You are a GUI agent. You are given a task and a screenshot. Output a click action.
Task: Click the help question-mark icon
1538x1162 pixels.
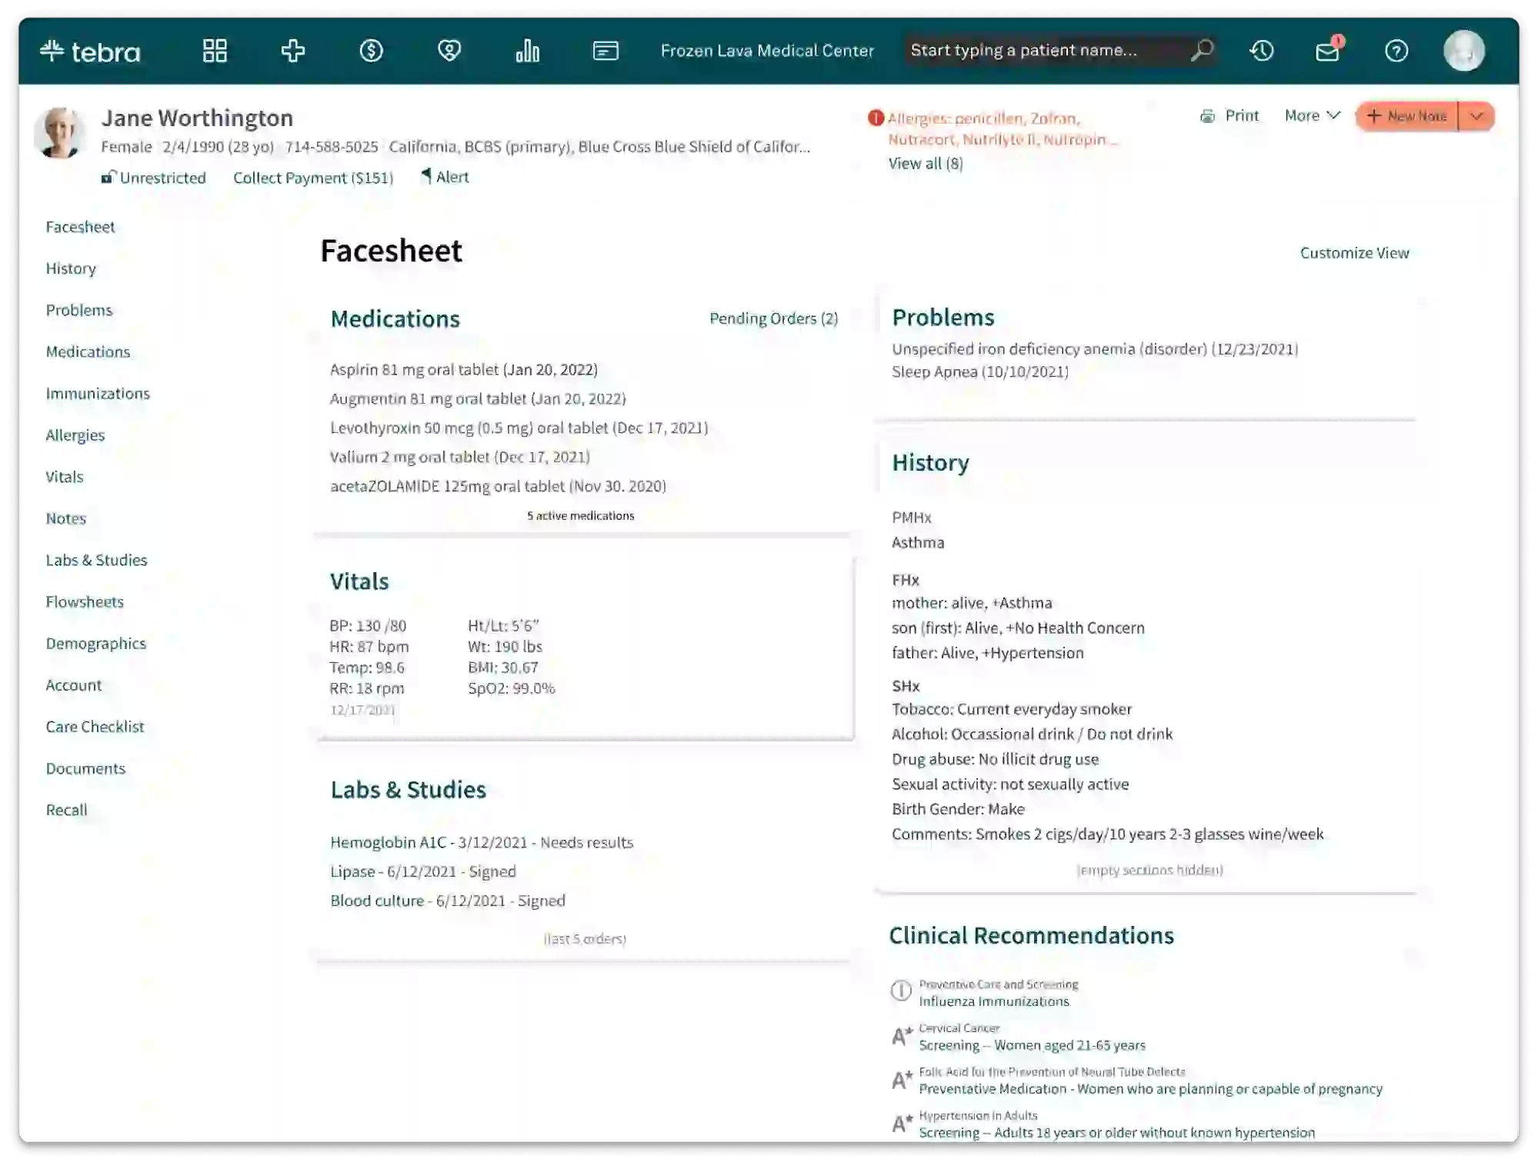click(x=1396, y=51)
